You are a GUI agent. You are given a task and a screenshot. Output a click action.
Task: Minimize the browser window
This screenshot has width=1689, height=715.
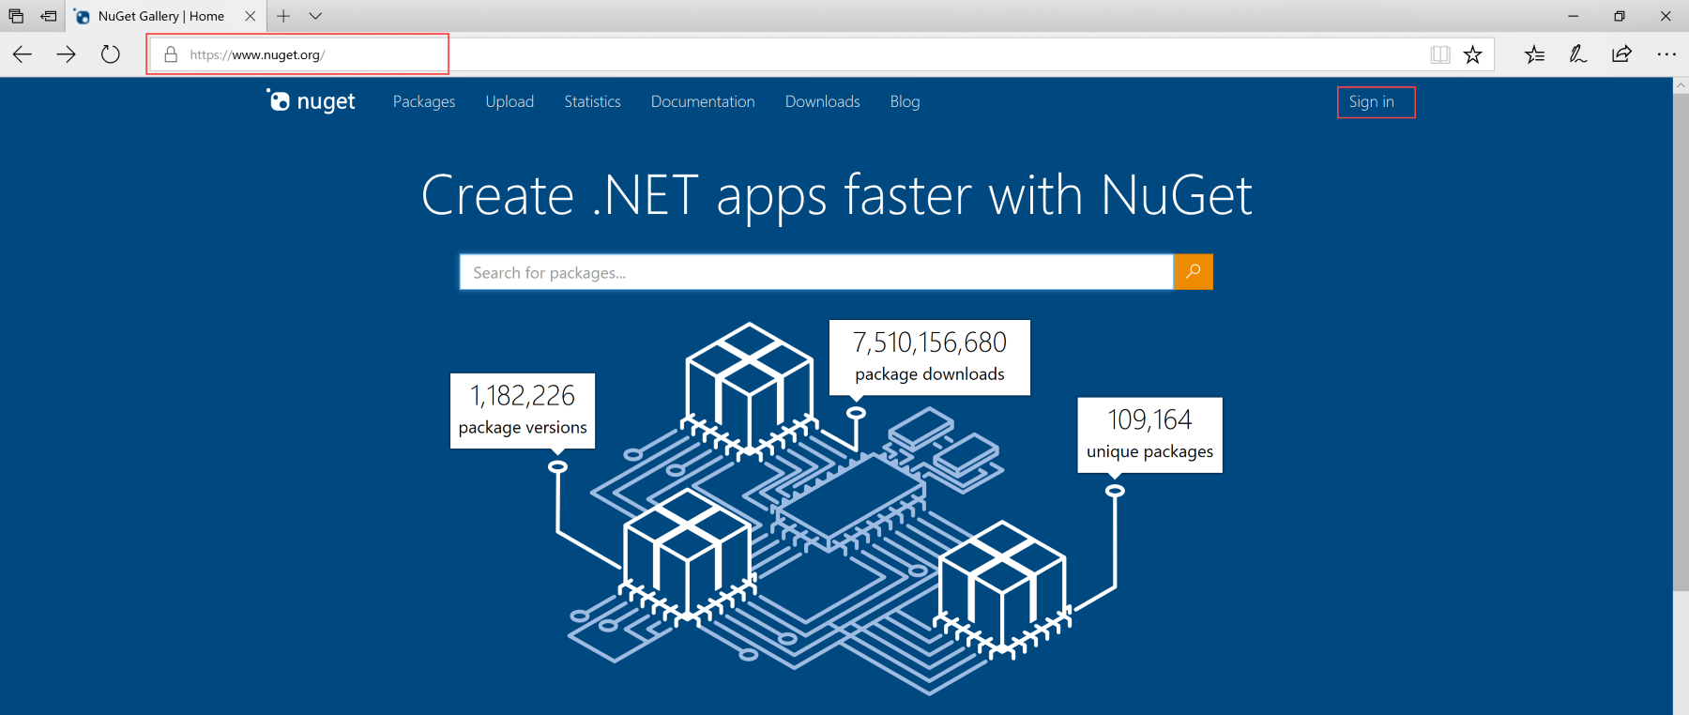coord(1574,16)
